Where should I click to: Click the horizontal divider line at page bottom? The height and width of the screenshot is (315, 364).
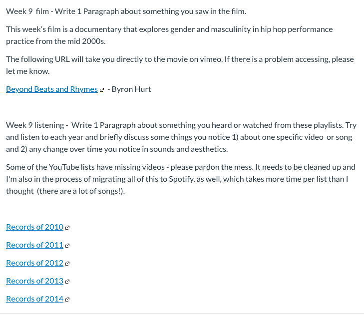point(182,313)
